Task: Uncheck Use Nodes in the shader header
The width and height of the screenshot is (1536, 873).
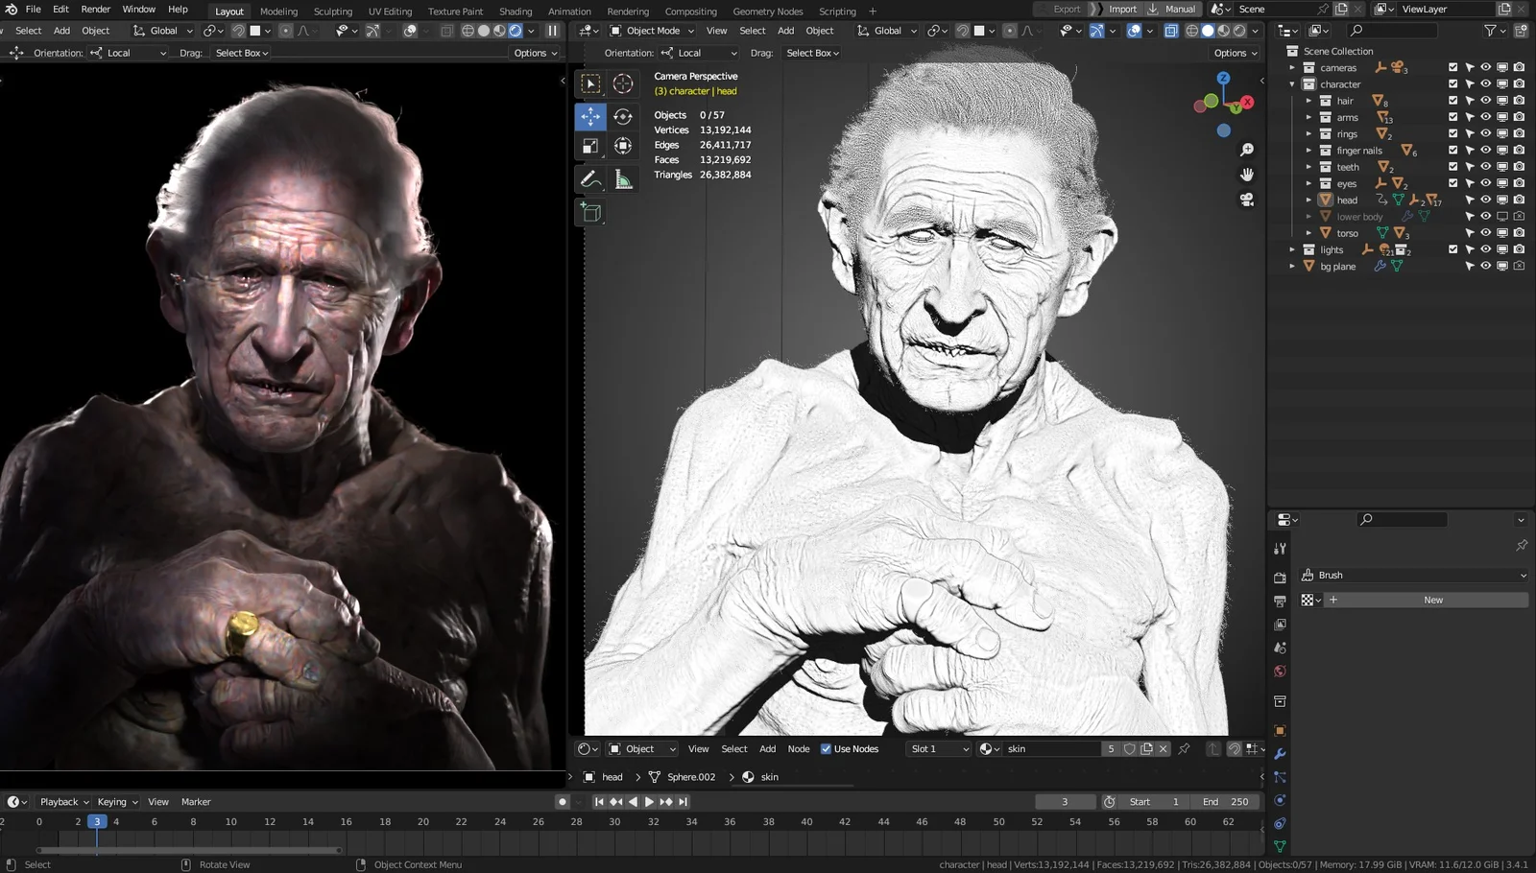Action: click(827, 748)
